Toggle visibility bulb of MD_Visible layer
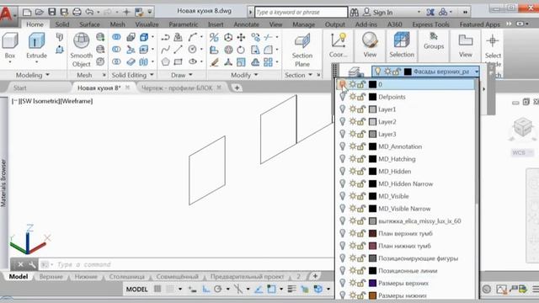 pyautogui.click(x=343, y=196)
